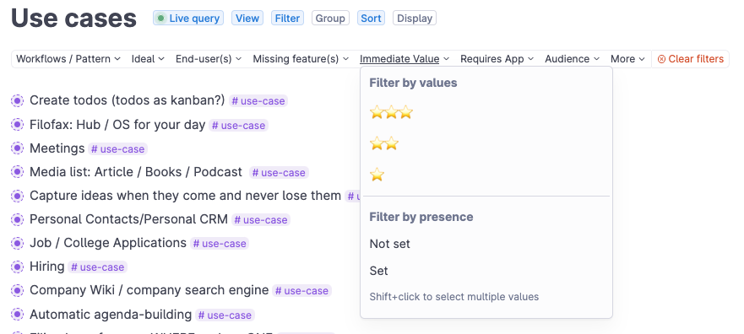Toggle the Sort option in header
This screenshot has width=744, height=334.
click(371, 19)
